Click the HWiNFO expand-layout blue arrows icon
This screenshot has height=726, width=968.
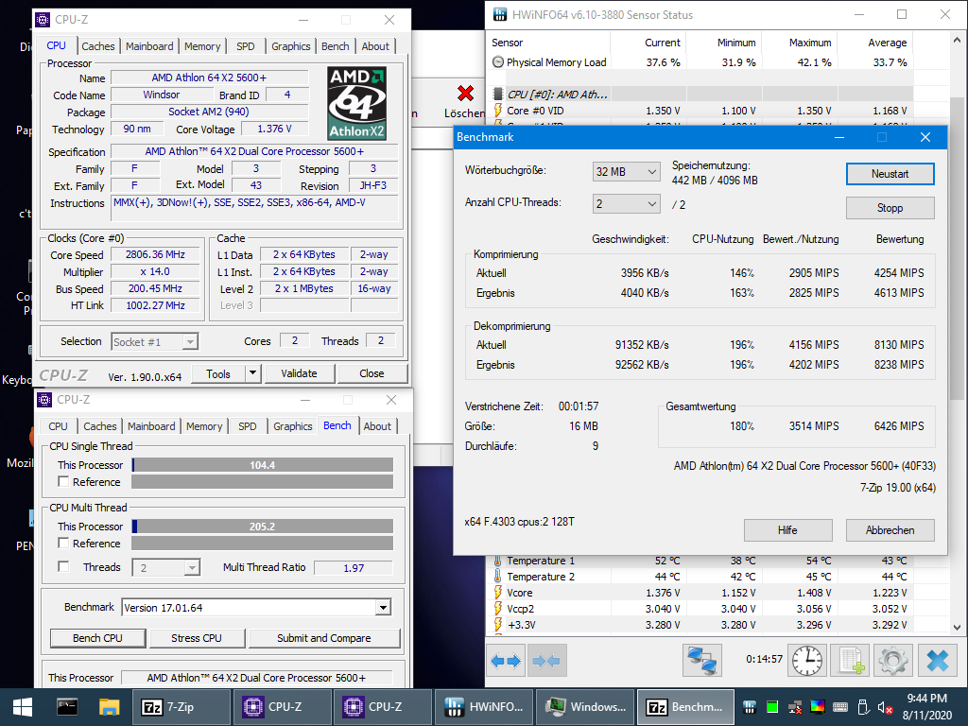tap(506, 661)
